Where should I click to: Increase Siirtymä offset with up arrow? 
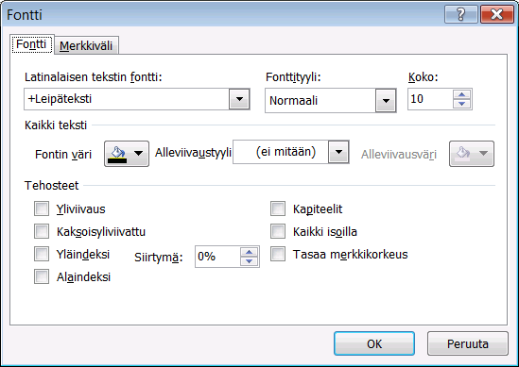click(250, 252)
